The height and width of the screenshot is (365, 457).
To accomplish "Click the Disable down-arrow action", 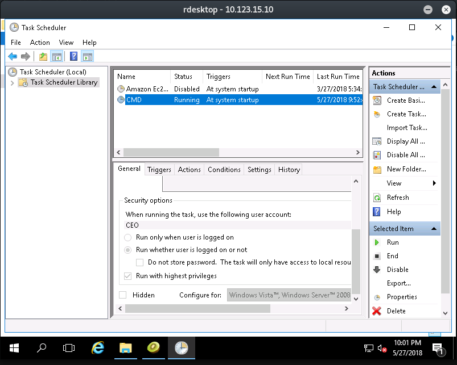I will pos(377,270).
